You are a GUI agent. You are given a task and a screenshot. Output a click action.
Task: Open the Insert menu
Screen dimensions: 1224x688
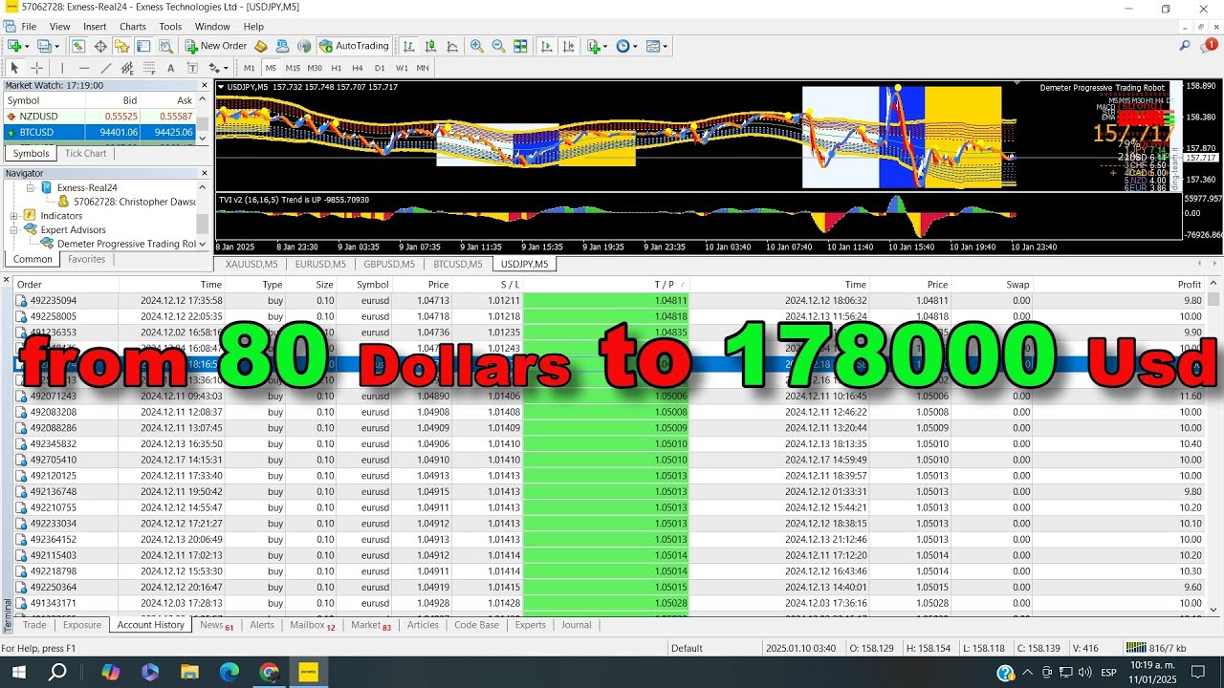tap(95, 27)
